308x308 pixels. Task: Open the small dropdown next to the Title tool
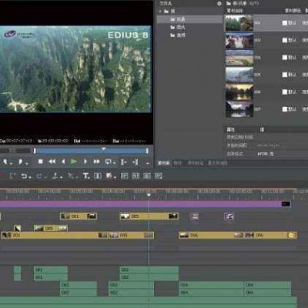pos(89,177)
